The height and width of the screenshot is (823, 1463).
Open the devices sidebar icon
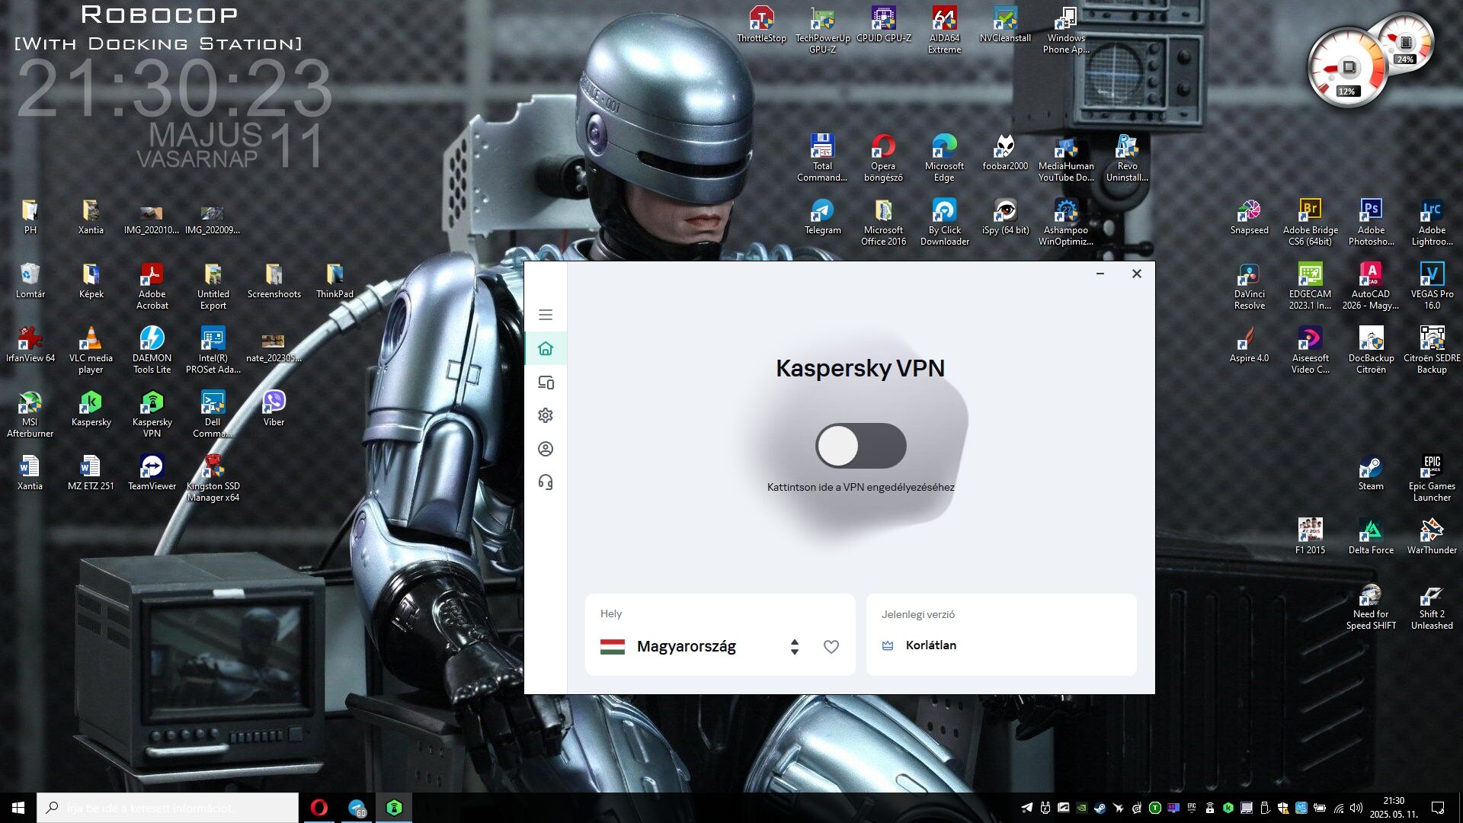pos(546,383)
